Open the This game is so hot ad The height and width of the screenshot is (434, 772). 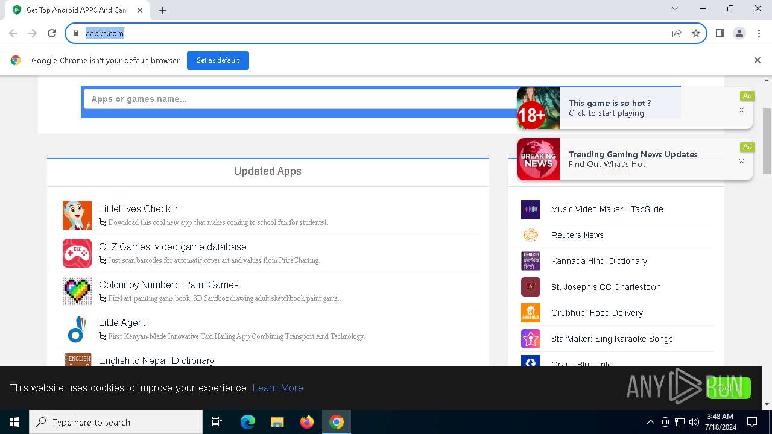634,108
